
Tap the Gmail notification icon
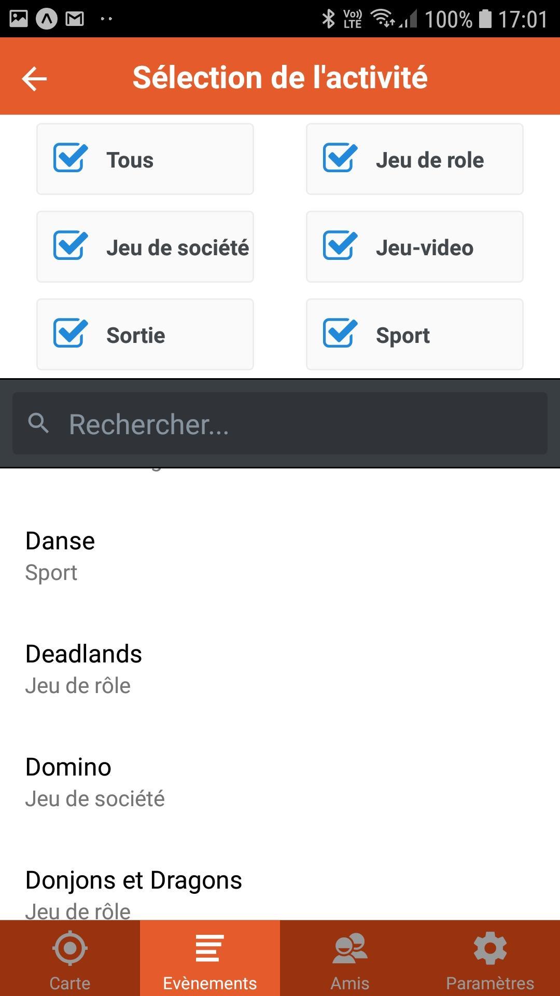click(x=75, y=19)
